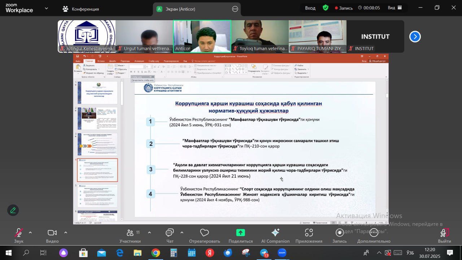462x260 pixels.
Task: Open the Приложения apps icon
Action: (x=309, y=233)
